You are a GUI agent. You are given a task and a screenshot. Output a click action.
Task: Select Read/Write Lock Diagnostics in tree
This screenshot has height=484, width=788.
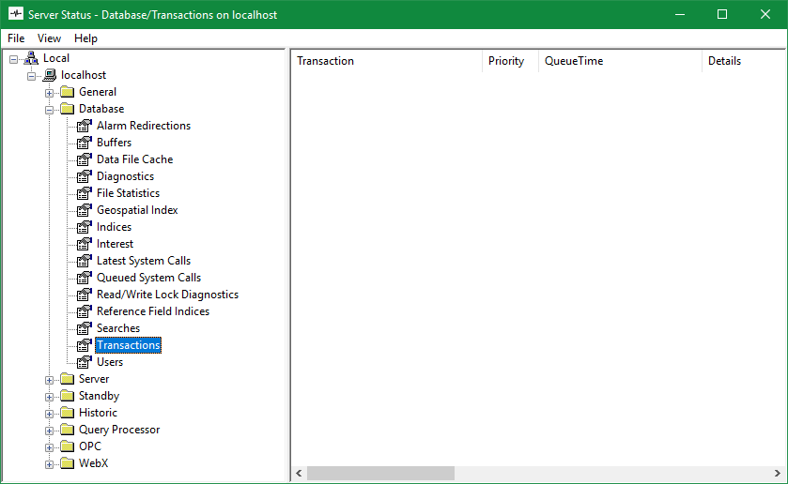(167, 295)
